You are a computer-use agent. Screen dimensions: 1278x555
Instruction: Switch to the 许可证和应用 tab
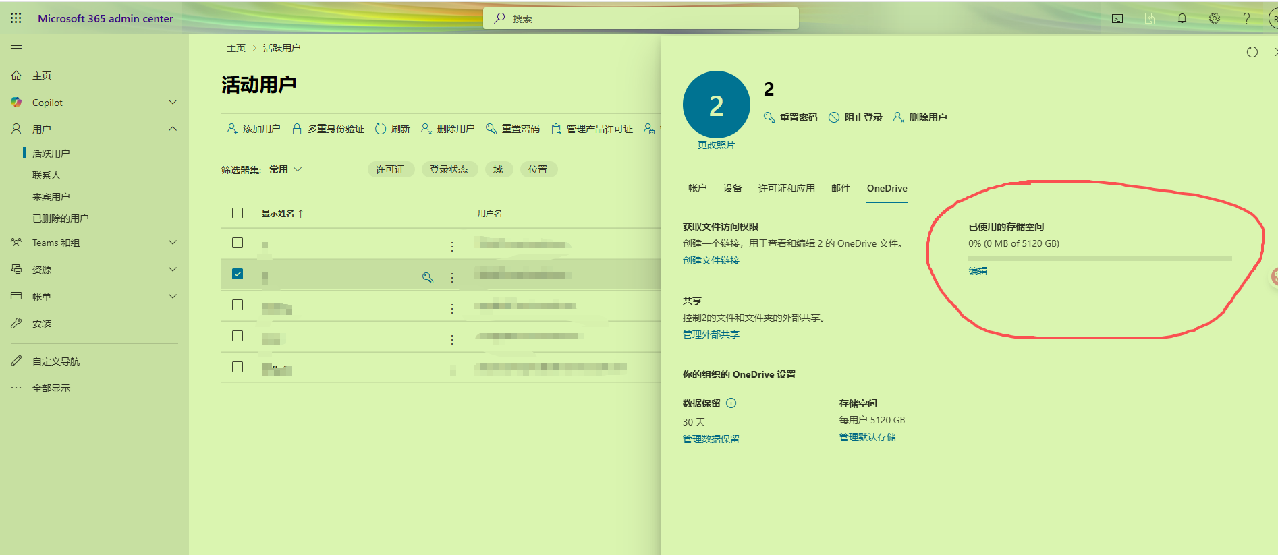[x=786, y=188]
